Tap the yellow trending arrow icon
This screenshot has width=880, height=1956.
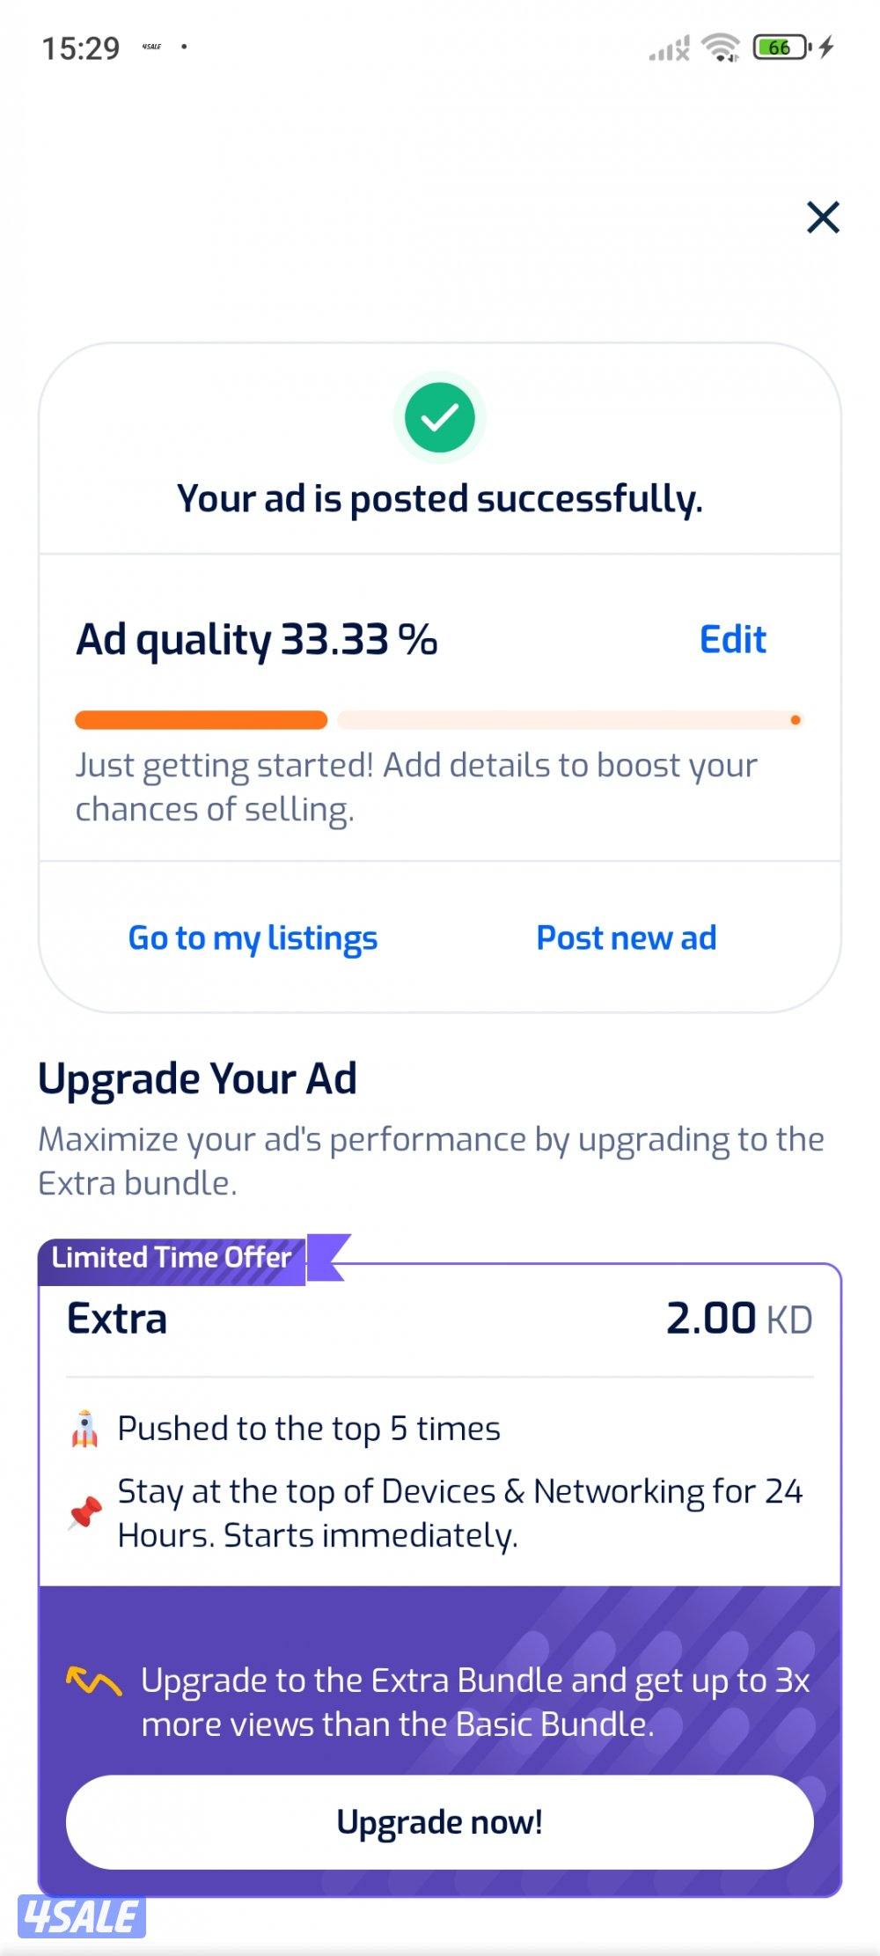tap(93, 1681)
